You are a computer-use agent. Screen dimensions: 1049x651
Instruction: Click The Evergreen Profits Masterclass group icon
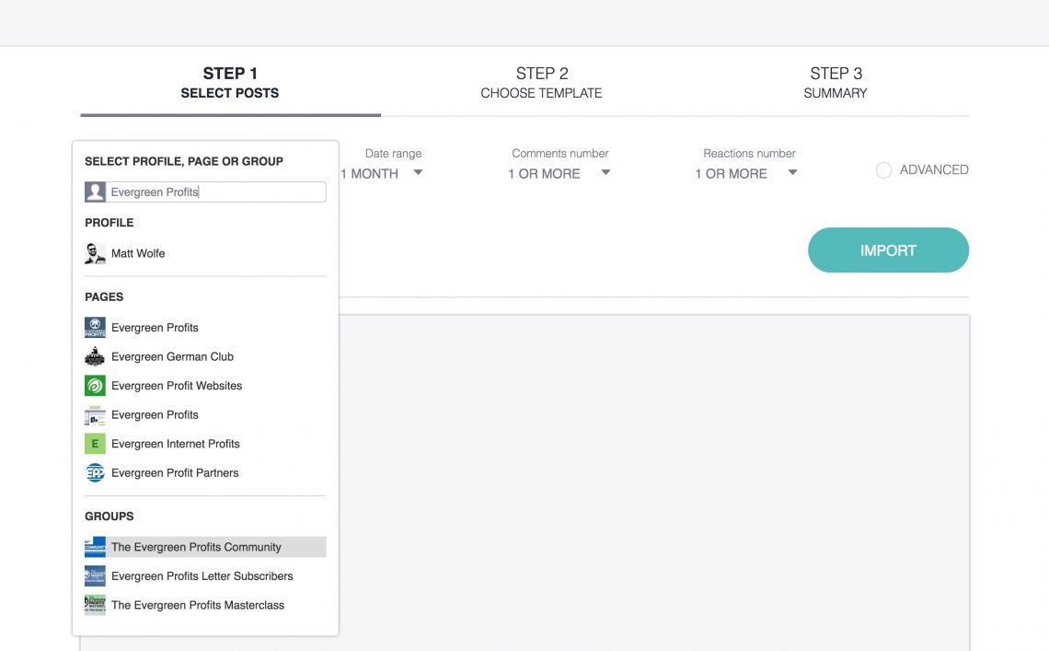click(95, 605)
